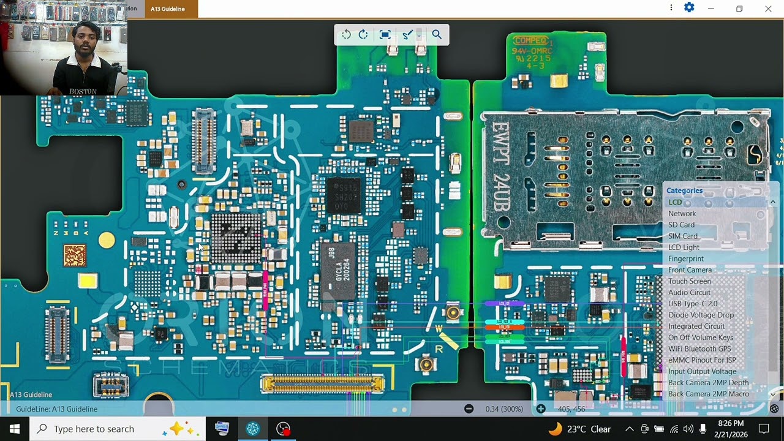Click the Meet Now tray icon
This screenshot has width=784, height=441.
pyautogui.click(x=644, y=429)
